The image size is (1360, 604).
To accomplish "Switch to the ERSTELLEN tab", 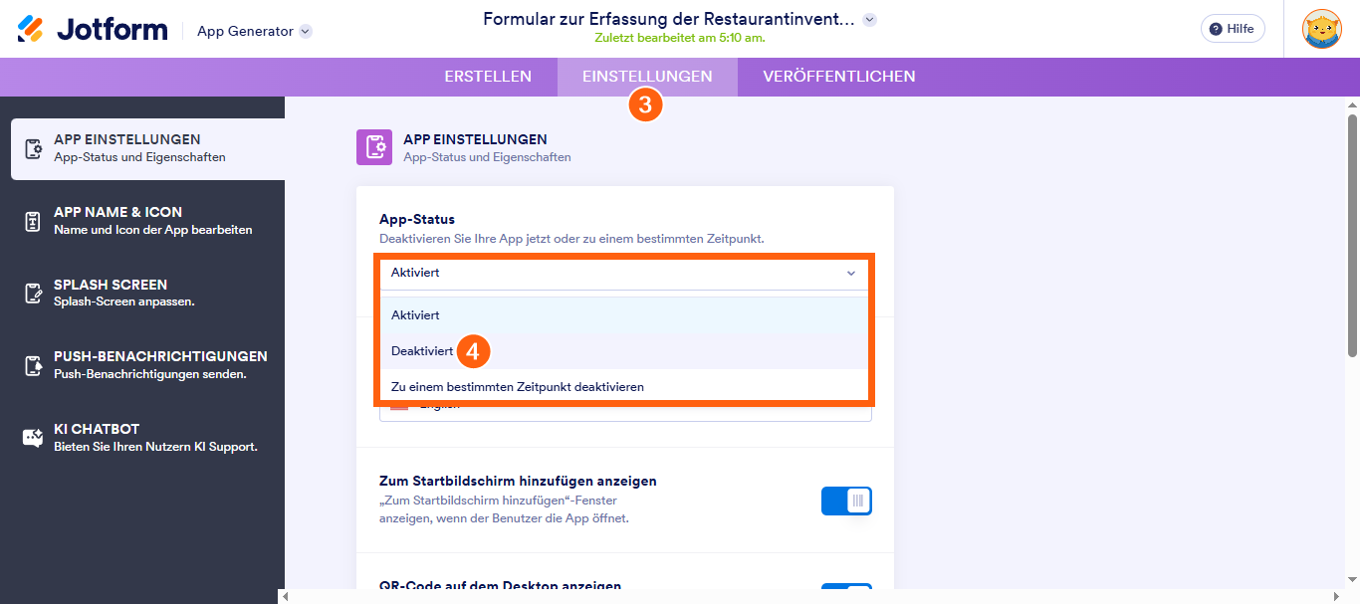I will (488, 77).
